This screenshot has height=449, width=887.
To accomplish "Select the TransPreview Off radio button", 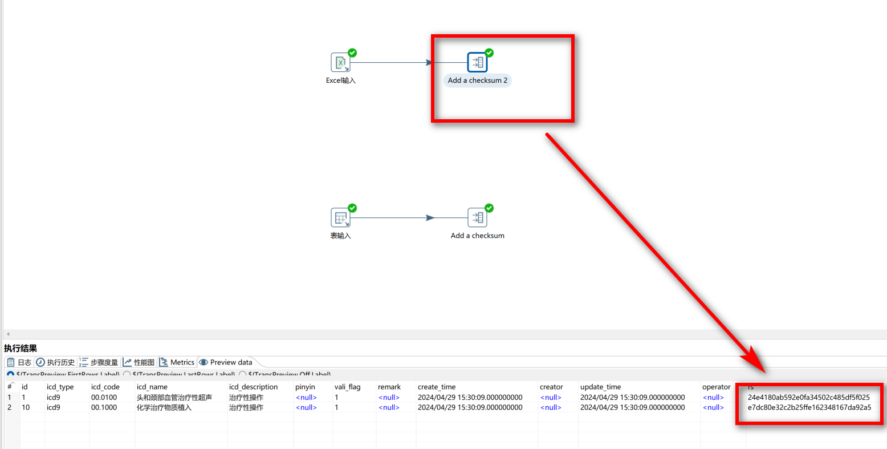I will tap(242, 374).
